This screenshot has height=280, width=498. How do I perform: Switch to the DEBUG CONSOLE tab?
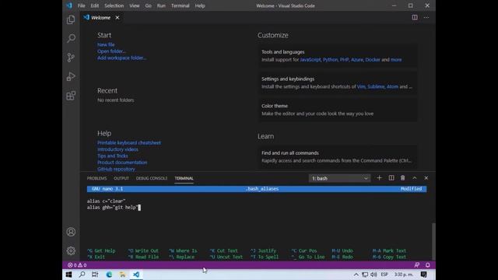coord(152,178)
